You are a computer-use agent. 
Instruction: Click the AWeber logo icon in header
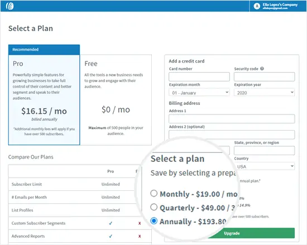pyautogui.click(x=9, y=6)
